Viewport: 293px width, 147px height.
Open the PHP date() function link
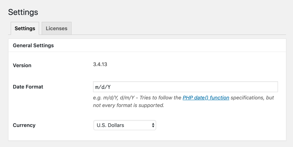click(x=206, y=98)
